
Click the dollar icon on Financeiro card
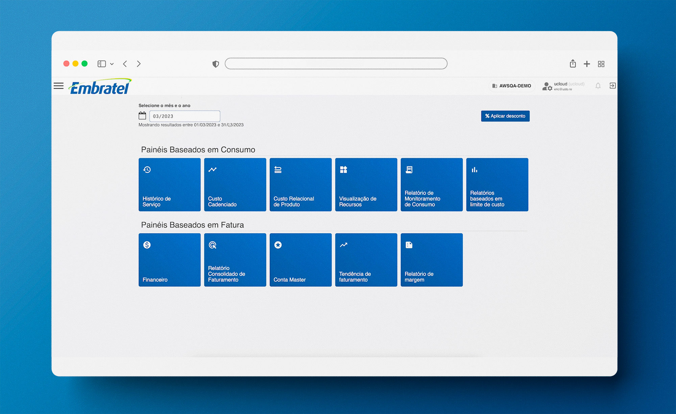[x=147, y=245]
